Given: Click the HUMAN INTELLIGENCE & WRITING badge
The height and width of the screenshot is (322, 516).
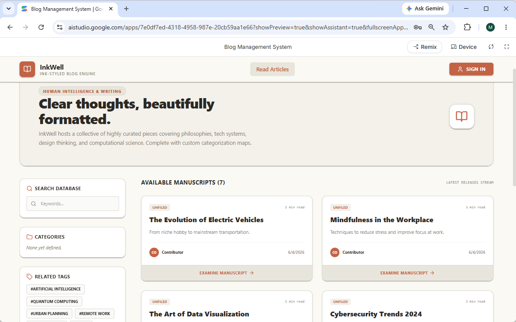Looking at the screenshot, I should 82,91.
